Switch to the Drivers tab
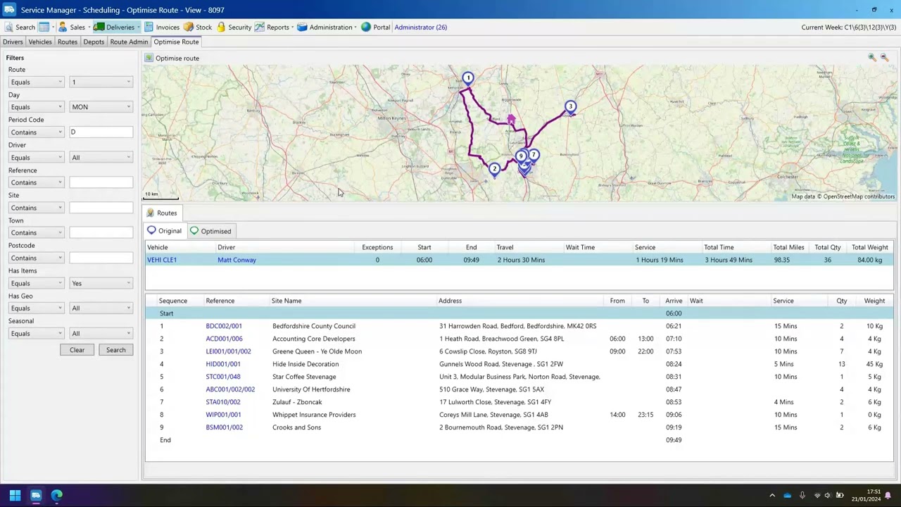901x507 pixels. [13, 42]
